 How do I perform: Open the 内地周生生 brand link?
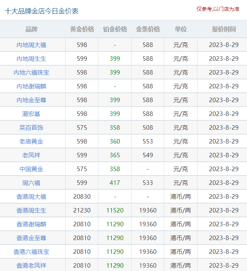[31, 59]
